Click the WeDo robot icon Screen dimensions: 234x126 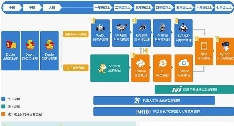(100, 27)
